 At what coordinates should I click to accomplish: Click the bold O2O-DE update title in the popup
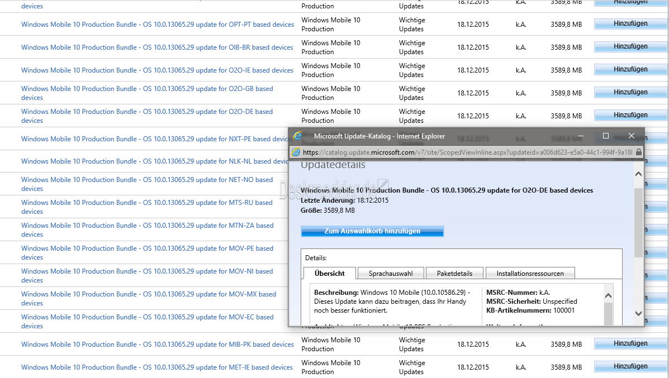coord(447,190)
